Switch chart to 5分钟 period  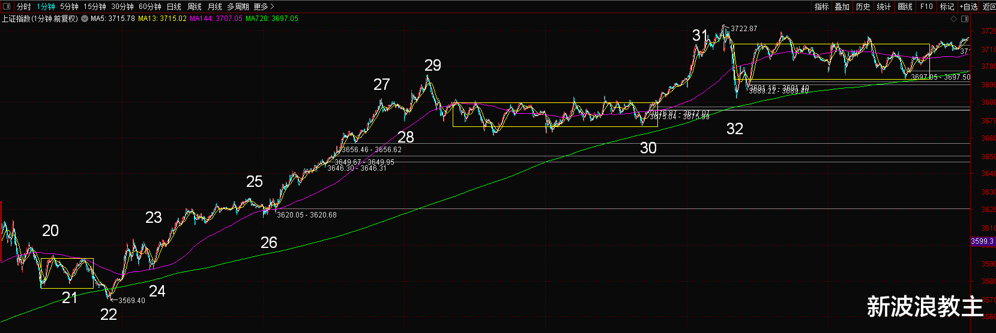(69, 7)
